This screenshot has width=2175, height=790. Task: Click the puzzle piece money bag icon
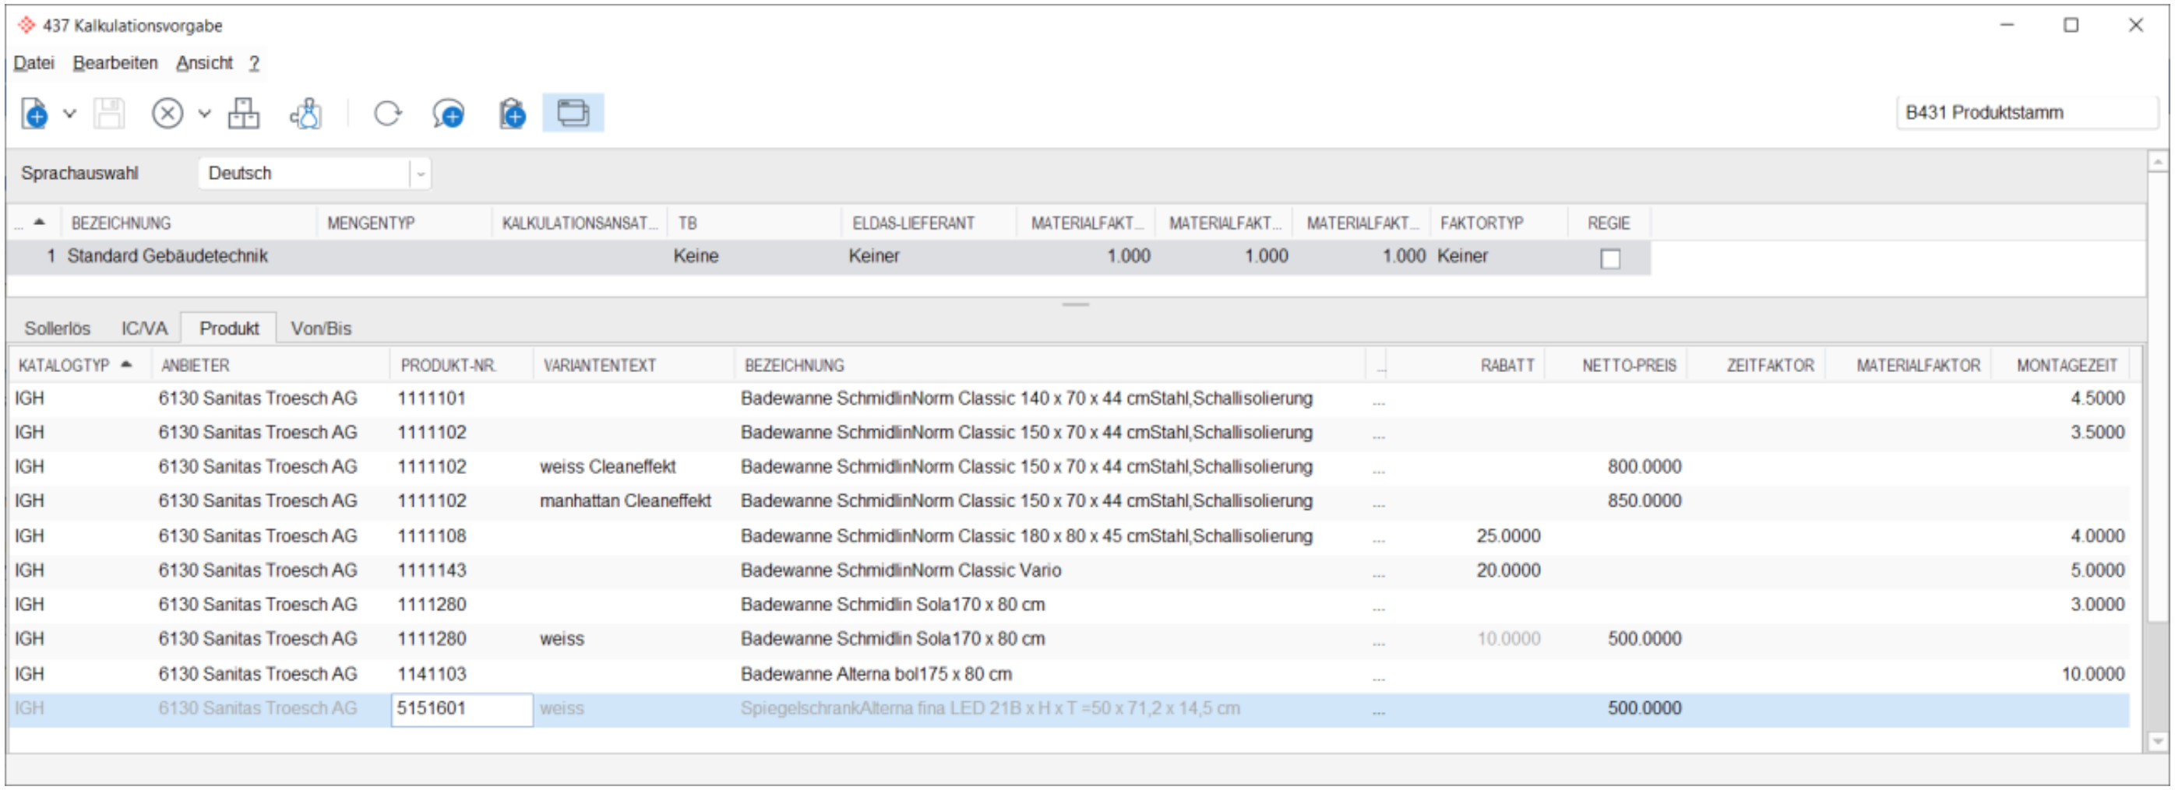point(305,113)
